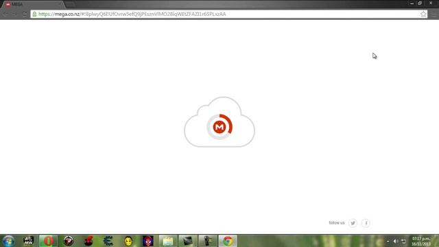The width and height of the screenshot is (439, 247).
Task: Click the camera recorder taskbar icon
Action: [x=208, y=241]
